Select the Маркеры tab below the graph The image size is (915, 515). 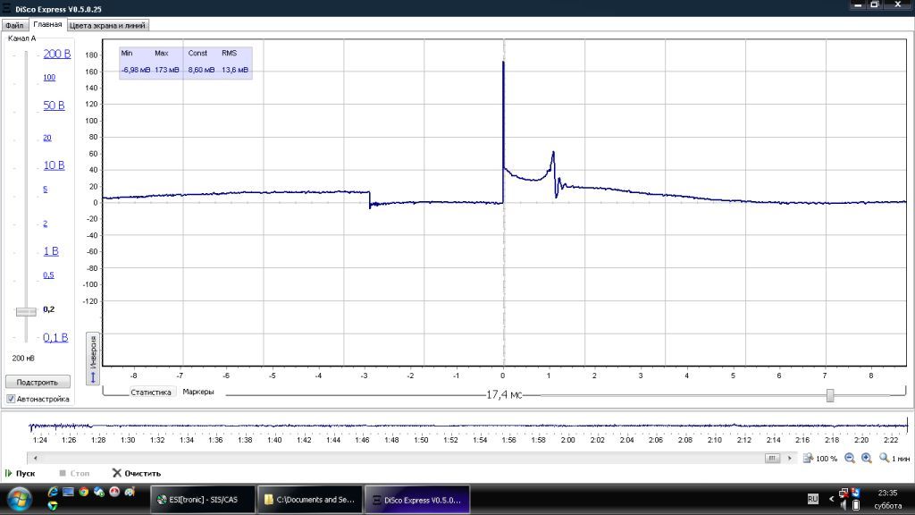coord(198,392)
